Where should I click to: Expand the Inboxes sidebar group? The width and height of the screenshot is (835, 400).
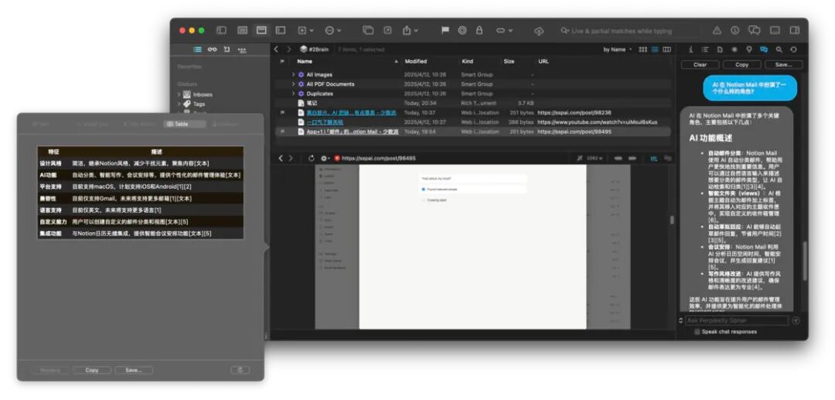point(179,94)
